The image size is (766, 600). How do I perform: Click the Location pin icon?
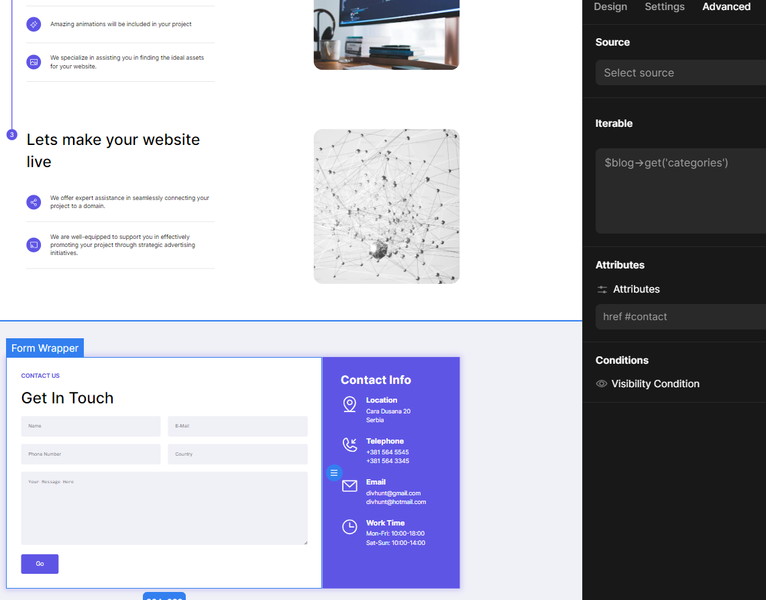pos(349,405)
